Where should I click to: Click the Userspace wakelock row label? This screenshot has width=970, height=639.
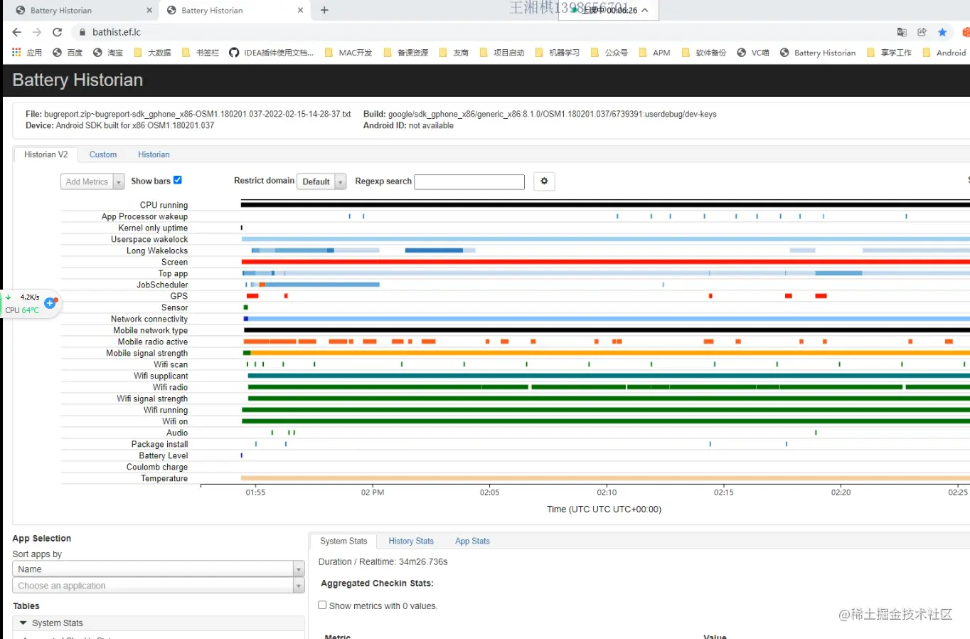[x=149, y=239]
